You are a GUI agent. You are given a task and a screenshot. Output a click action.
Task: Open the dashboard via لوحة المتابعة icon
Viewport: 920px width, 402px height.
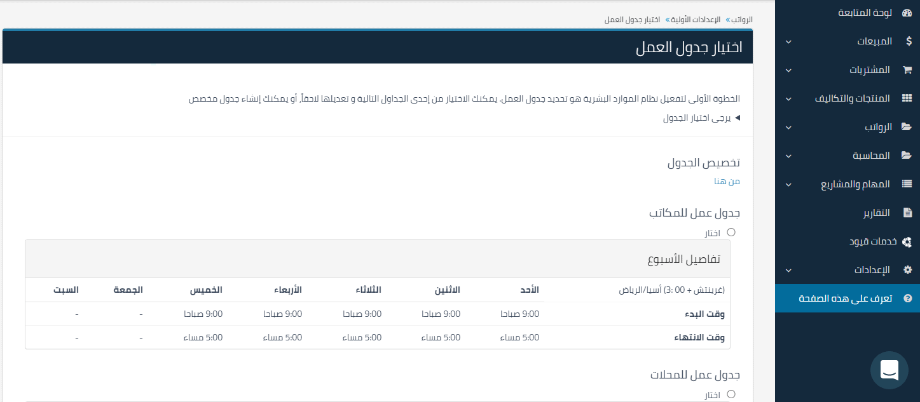click(x=906, y=12)
